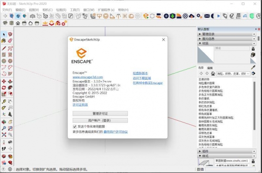
Task: Click the 管理许可证 button
Action: (100, 114)
